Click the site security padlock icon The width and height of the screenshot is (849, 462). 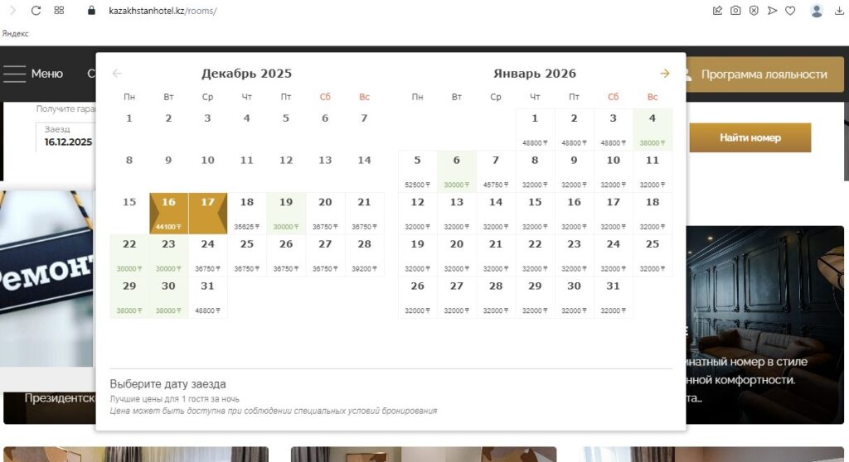92,11
